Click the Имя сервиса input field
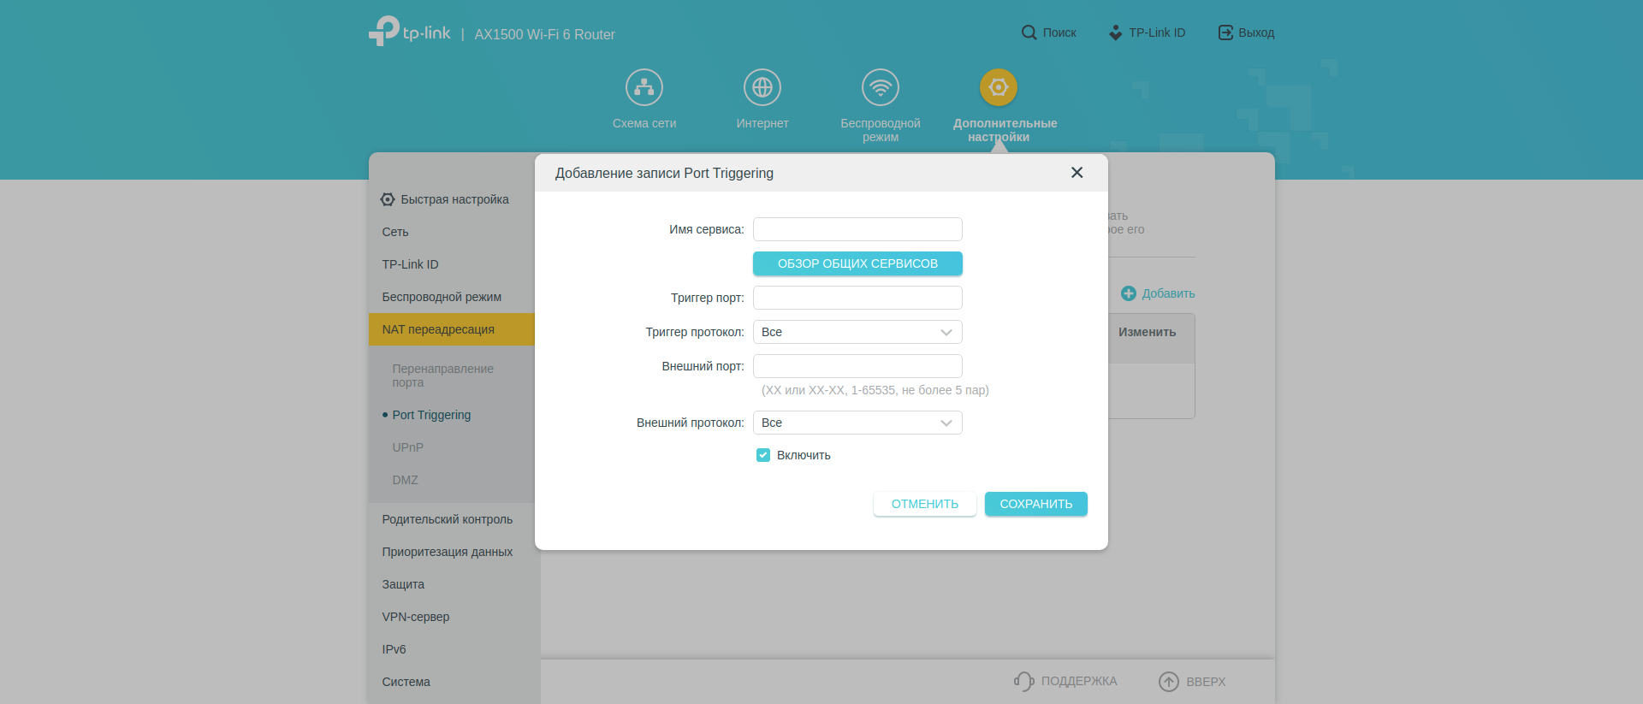 tap(857, 229)
